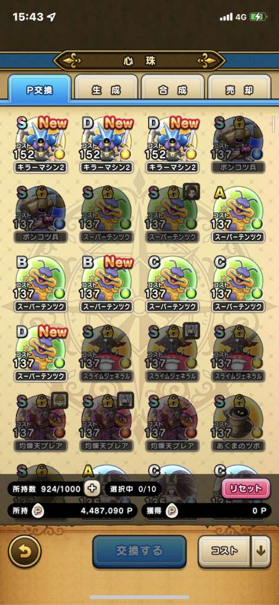Tap the first locked 灼爆天ブレア orb
This screenshot has width=279, height=605.
click(41, 423)
